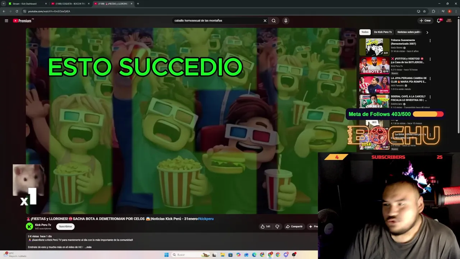The height and width of the screenshot is (259, 460).
Task: Switch to COQUETA - BOCCHI tab
Action: click(x=70, y=4)
